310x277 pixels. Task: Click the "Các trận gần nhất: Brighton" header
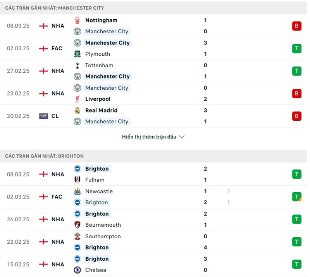click(45, 156)
